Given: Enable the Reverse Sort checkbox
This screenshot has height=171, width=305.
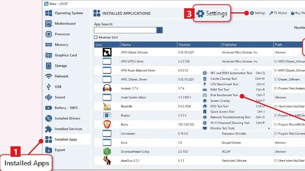Looking at the screenshot, I should [96, 37].
